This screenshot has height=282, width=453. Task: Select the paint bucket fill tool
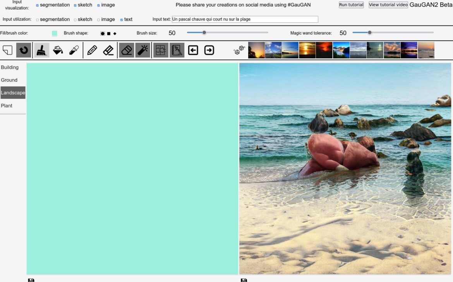click(x=58, y=50)
